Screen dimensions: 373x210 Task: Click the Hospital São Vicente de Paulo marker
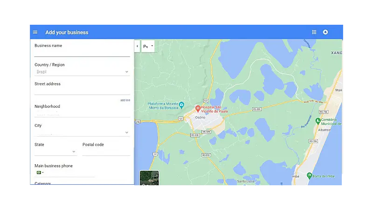coord(197,109)
